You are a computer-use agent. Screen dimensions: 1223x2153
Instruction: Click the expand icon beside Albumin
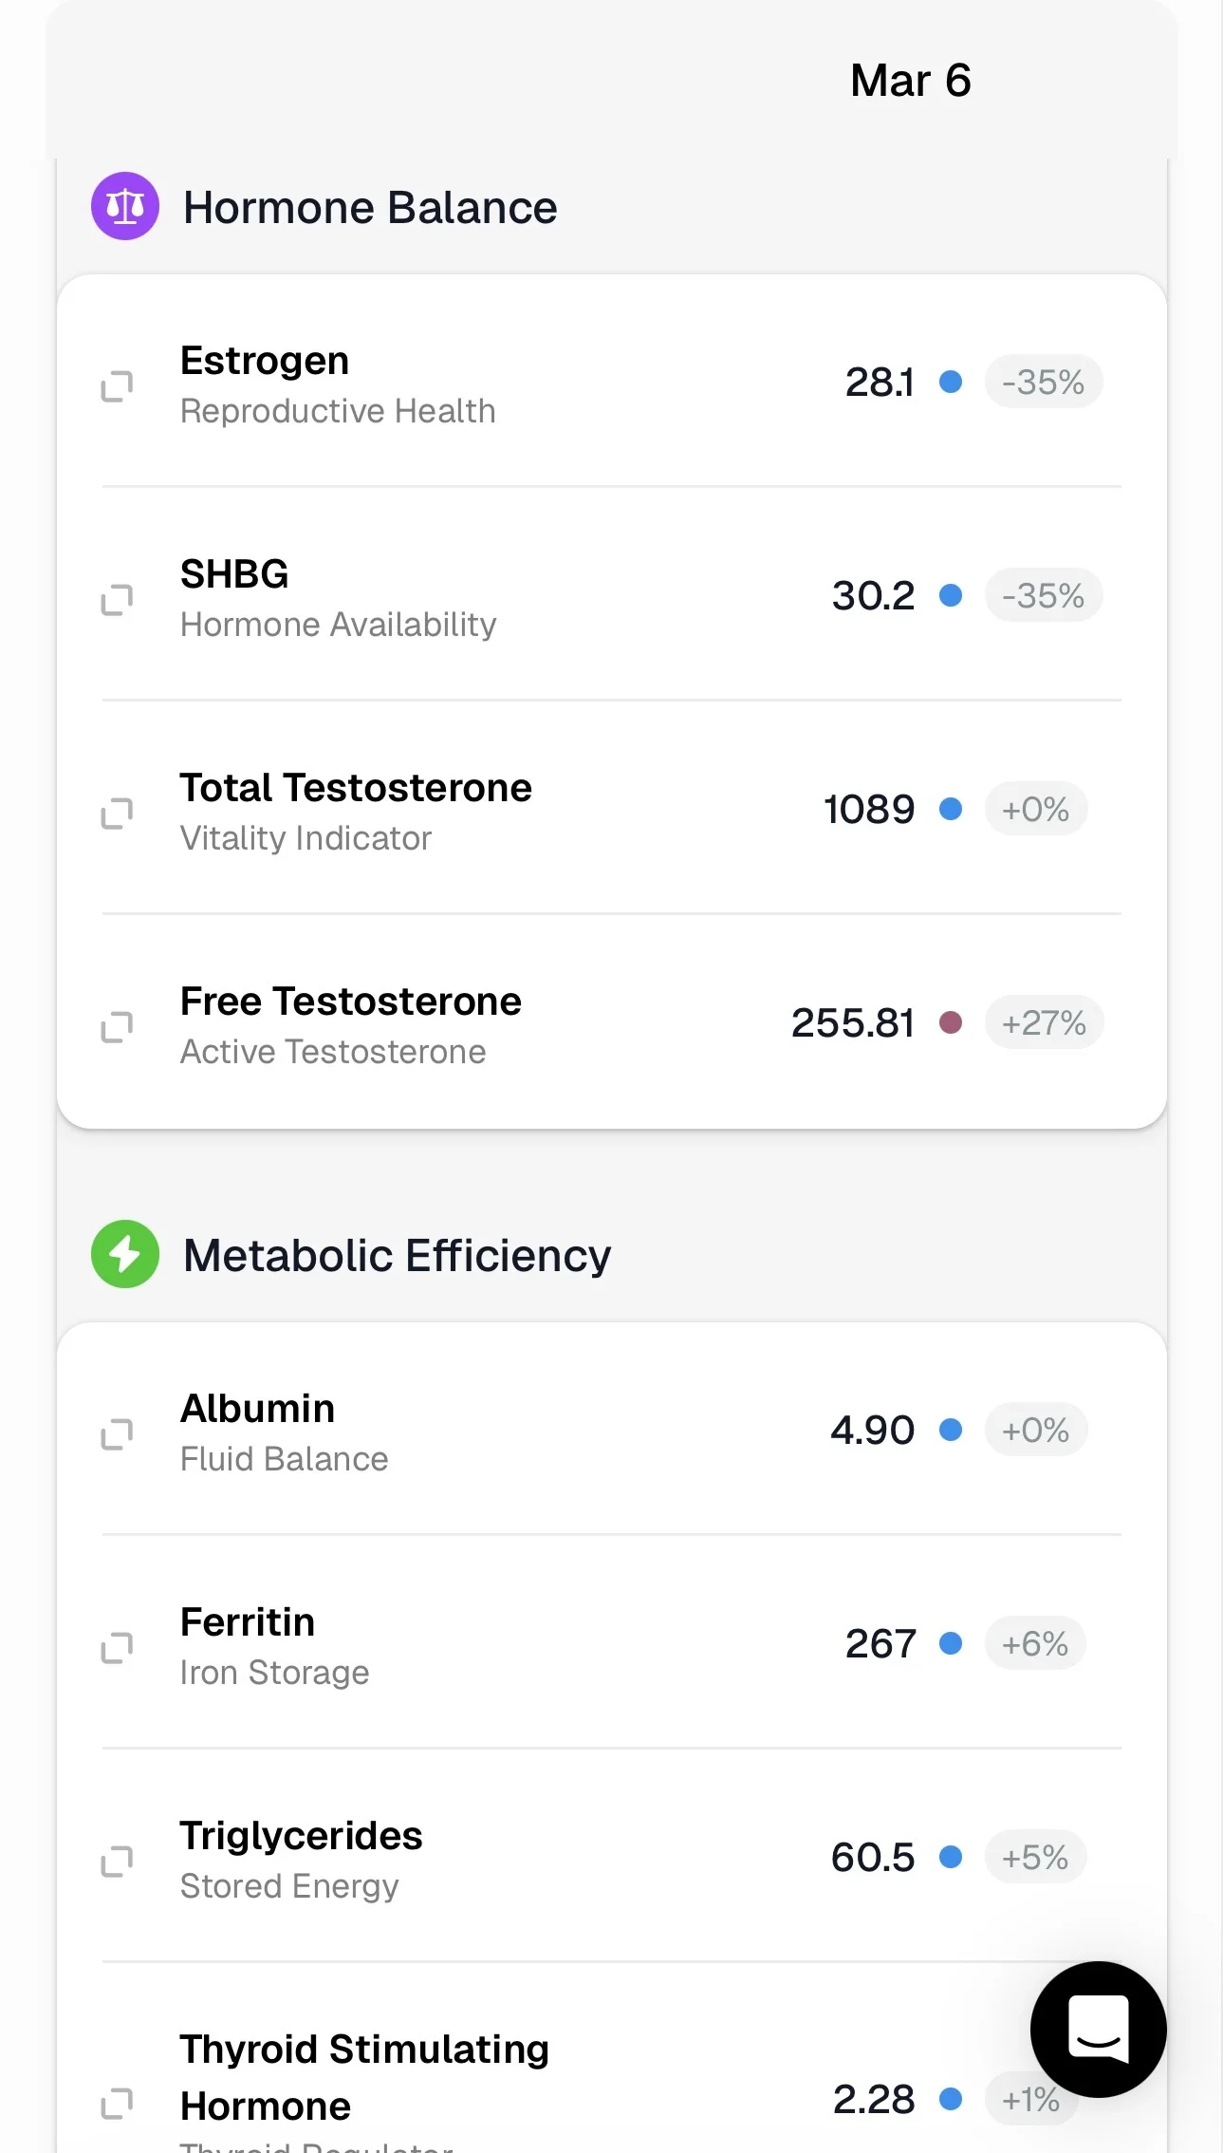pos(117,1433)
